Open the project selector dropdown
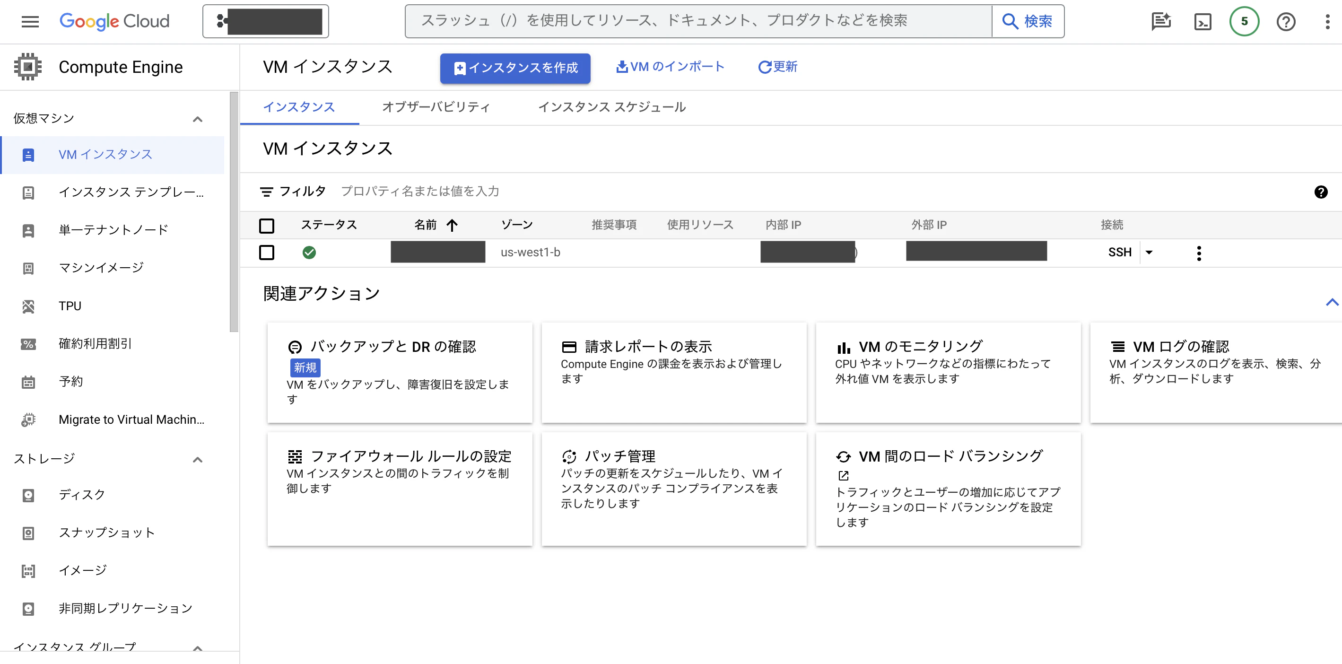 (266, 21)
